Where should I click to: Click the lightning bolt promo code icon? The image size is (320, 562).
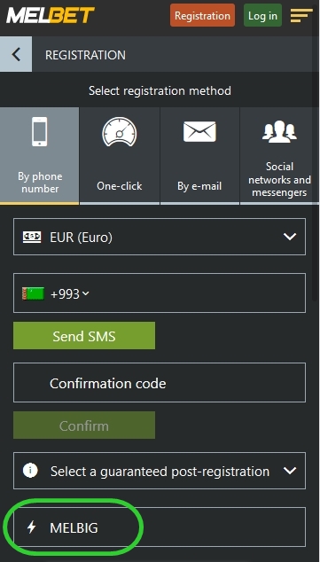(32, 527)
